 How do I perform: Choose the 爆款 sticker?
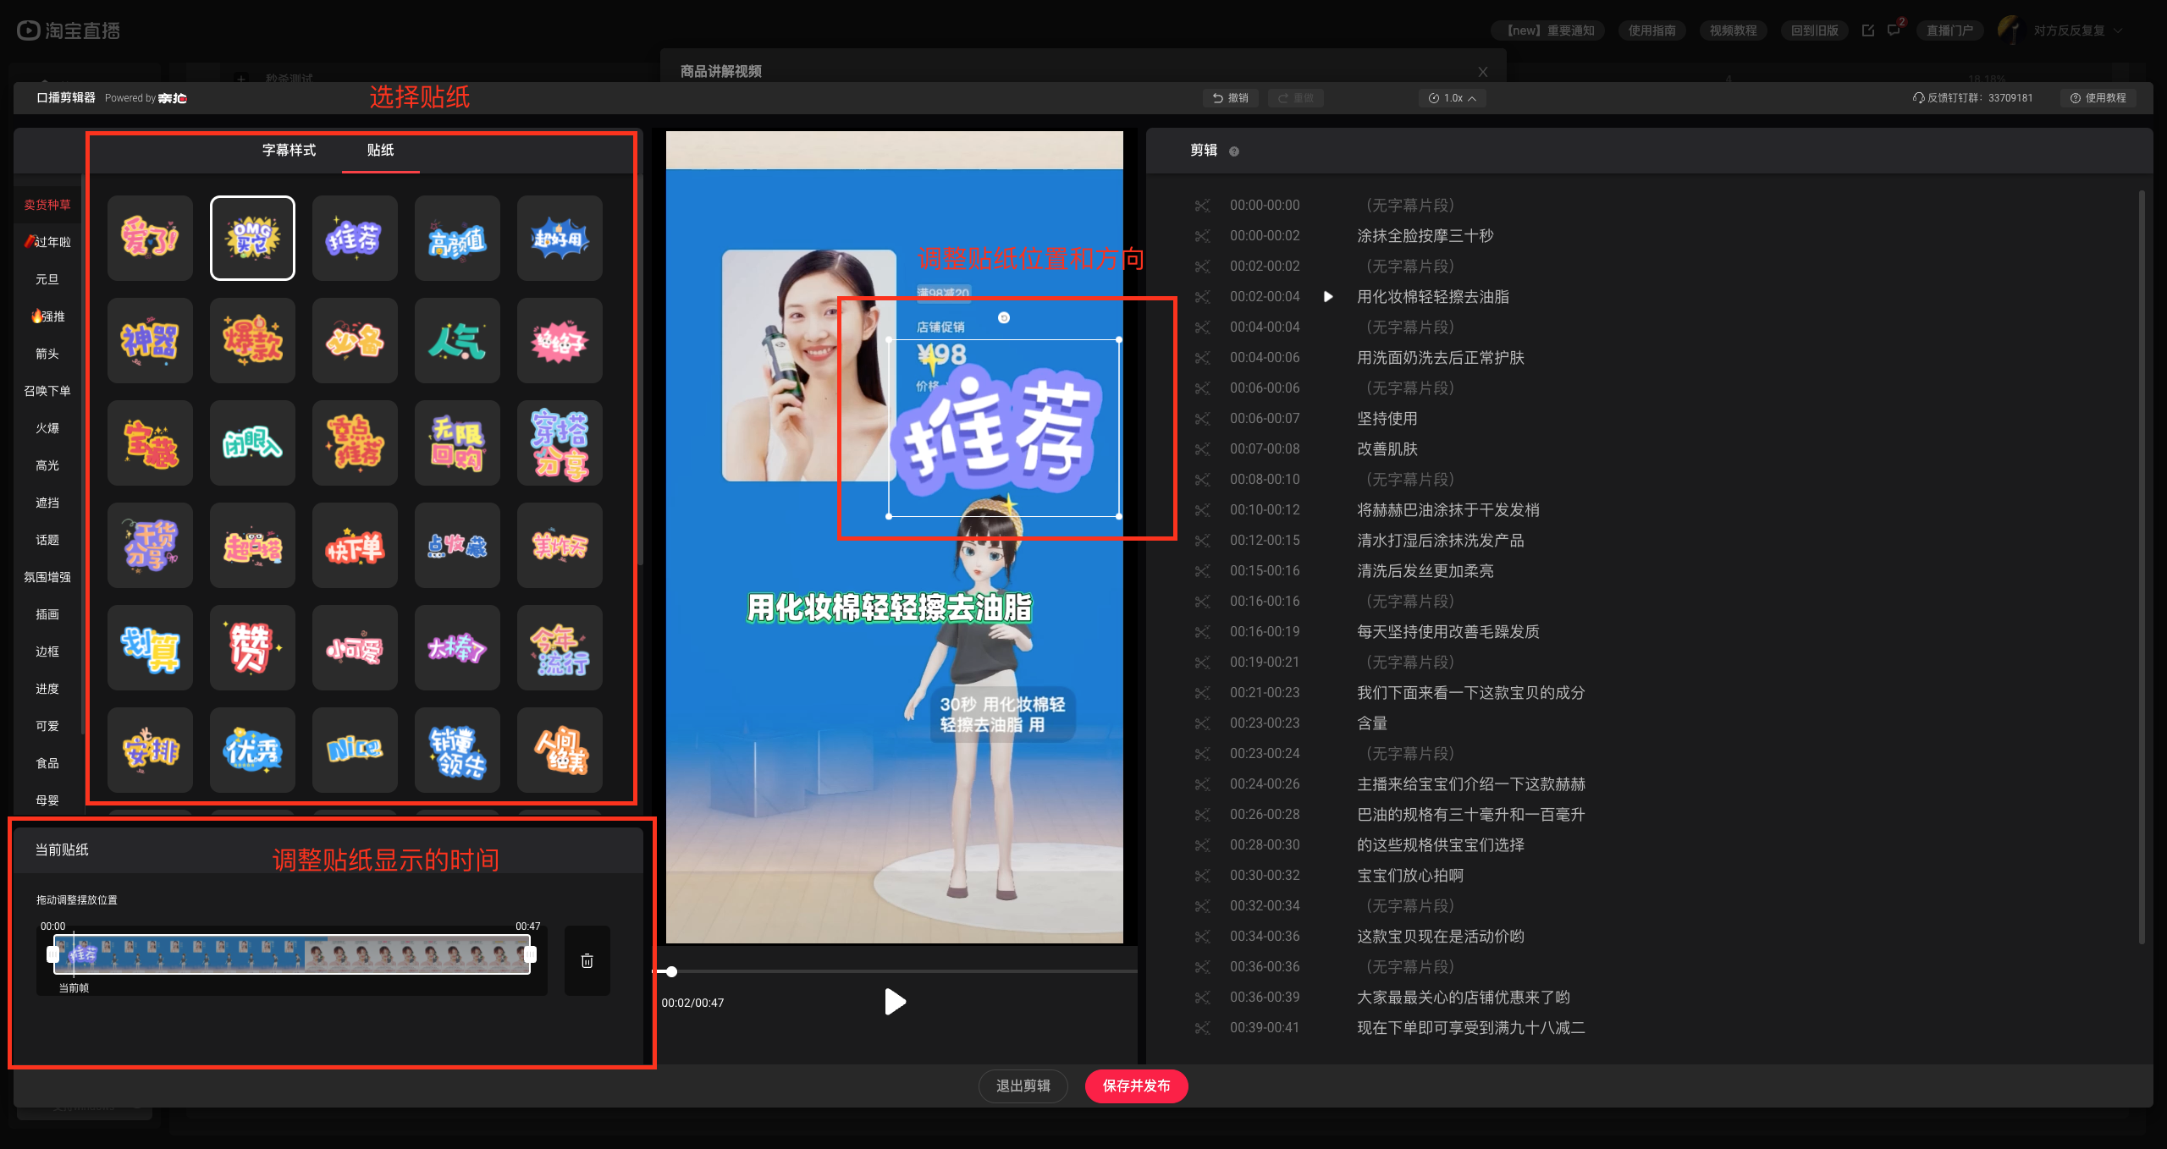[252, 340]
